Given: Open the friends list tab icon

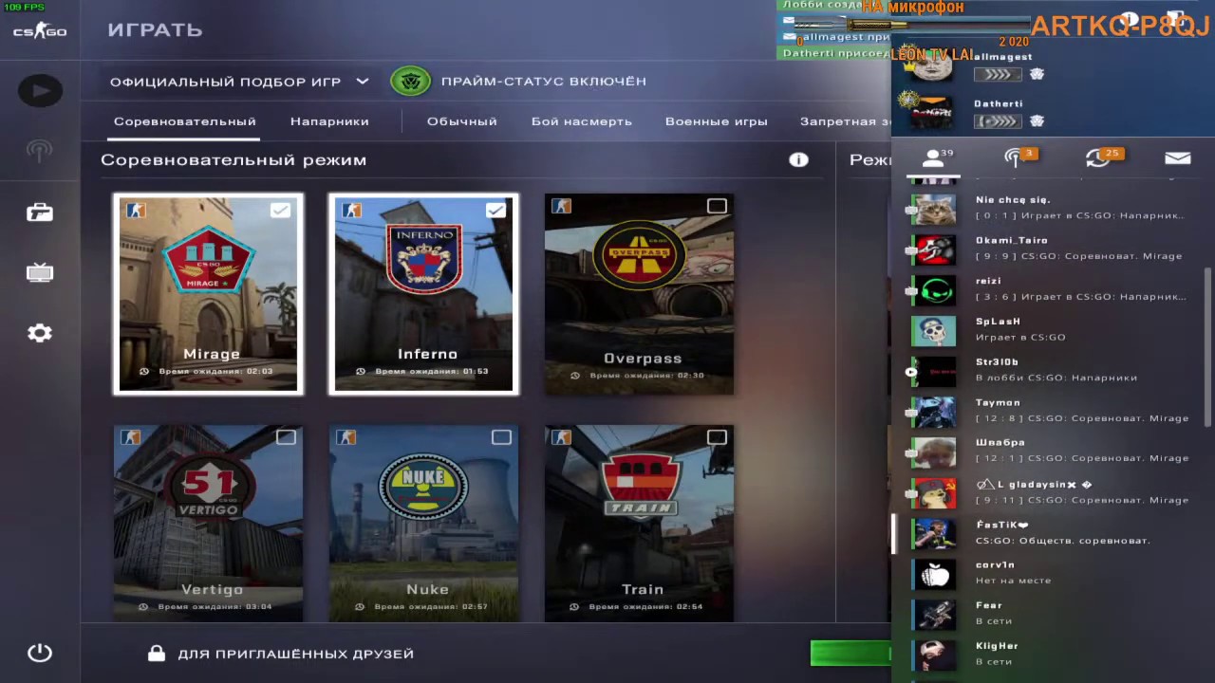Looking at the screenshot, I should (x=934, y=158).
